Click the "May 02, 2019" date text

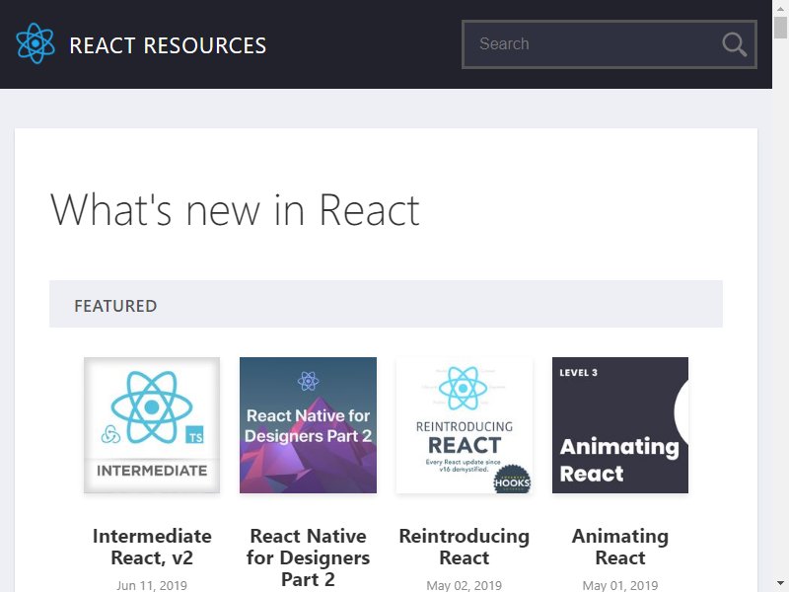click(x=464, y=585)
